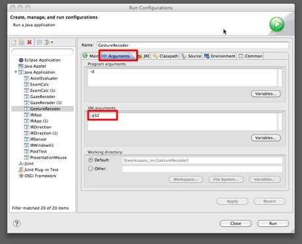Select Eclipse Application in the tree

pos(42,60)
